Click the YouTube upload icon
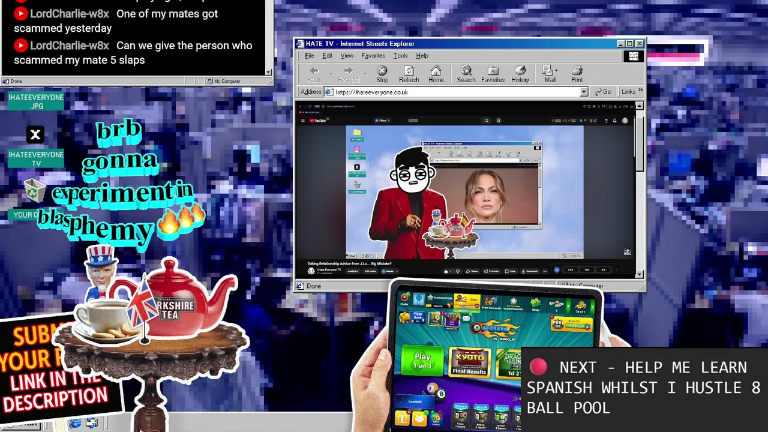The width and height of the screenshot is (768, 432). pos(606,121)
